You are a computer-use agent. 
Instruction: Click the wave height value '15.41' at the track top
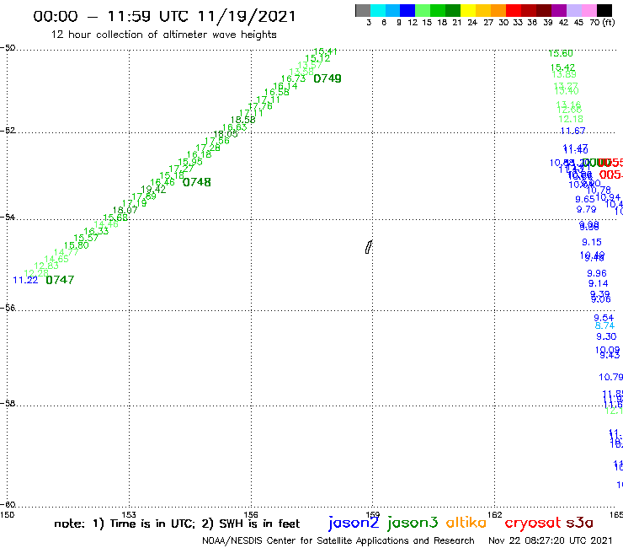[325, 51]
